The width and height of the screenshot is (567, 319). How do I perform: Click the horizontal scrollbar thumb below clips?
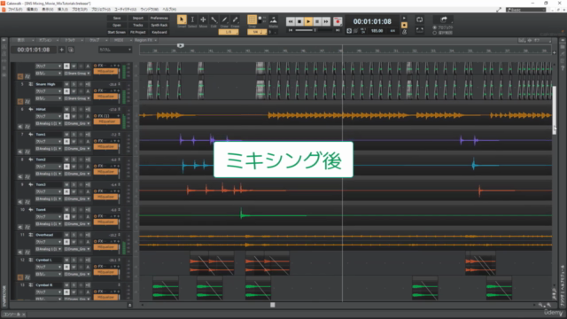(273, 305)
